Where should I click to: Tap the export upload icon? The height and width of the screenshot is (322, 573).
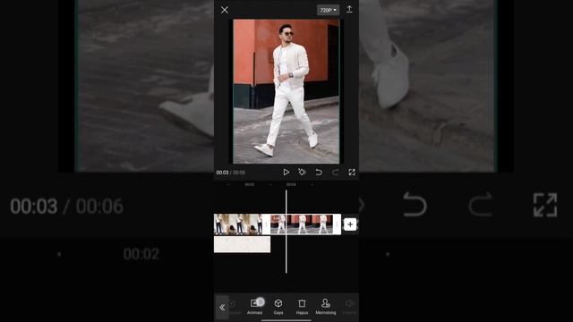point(349,10)
